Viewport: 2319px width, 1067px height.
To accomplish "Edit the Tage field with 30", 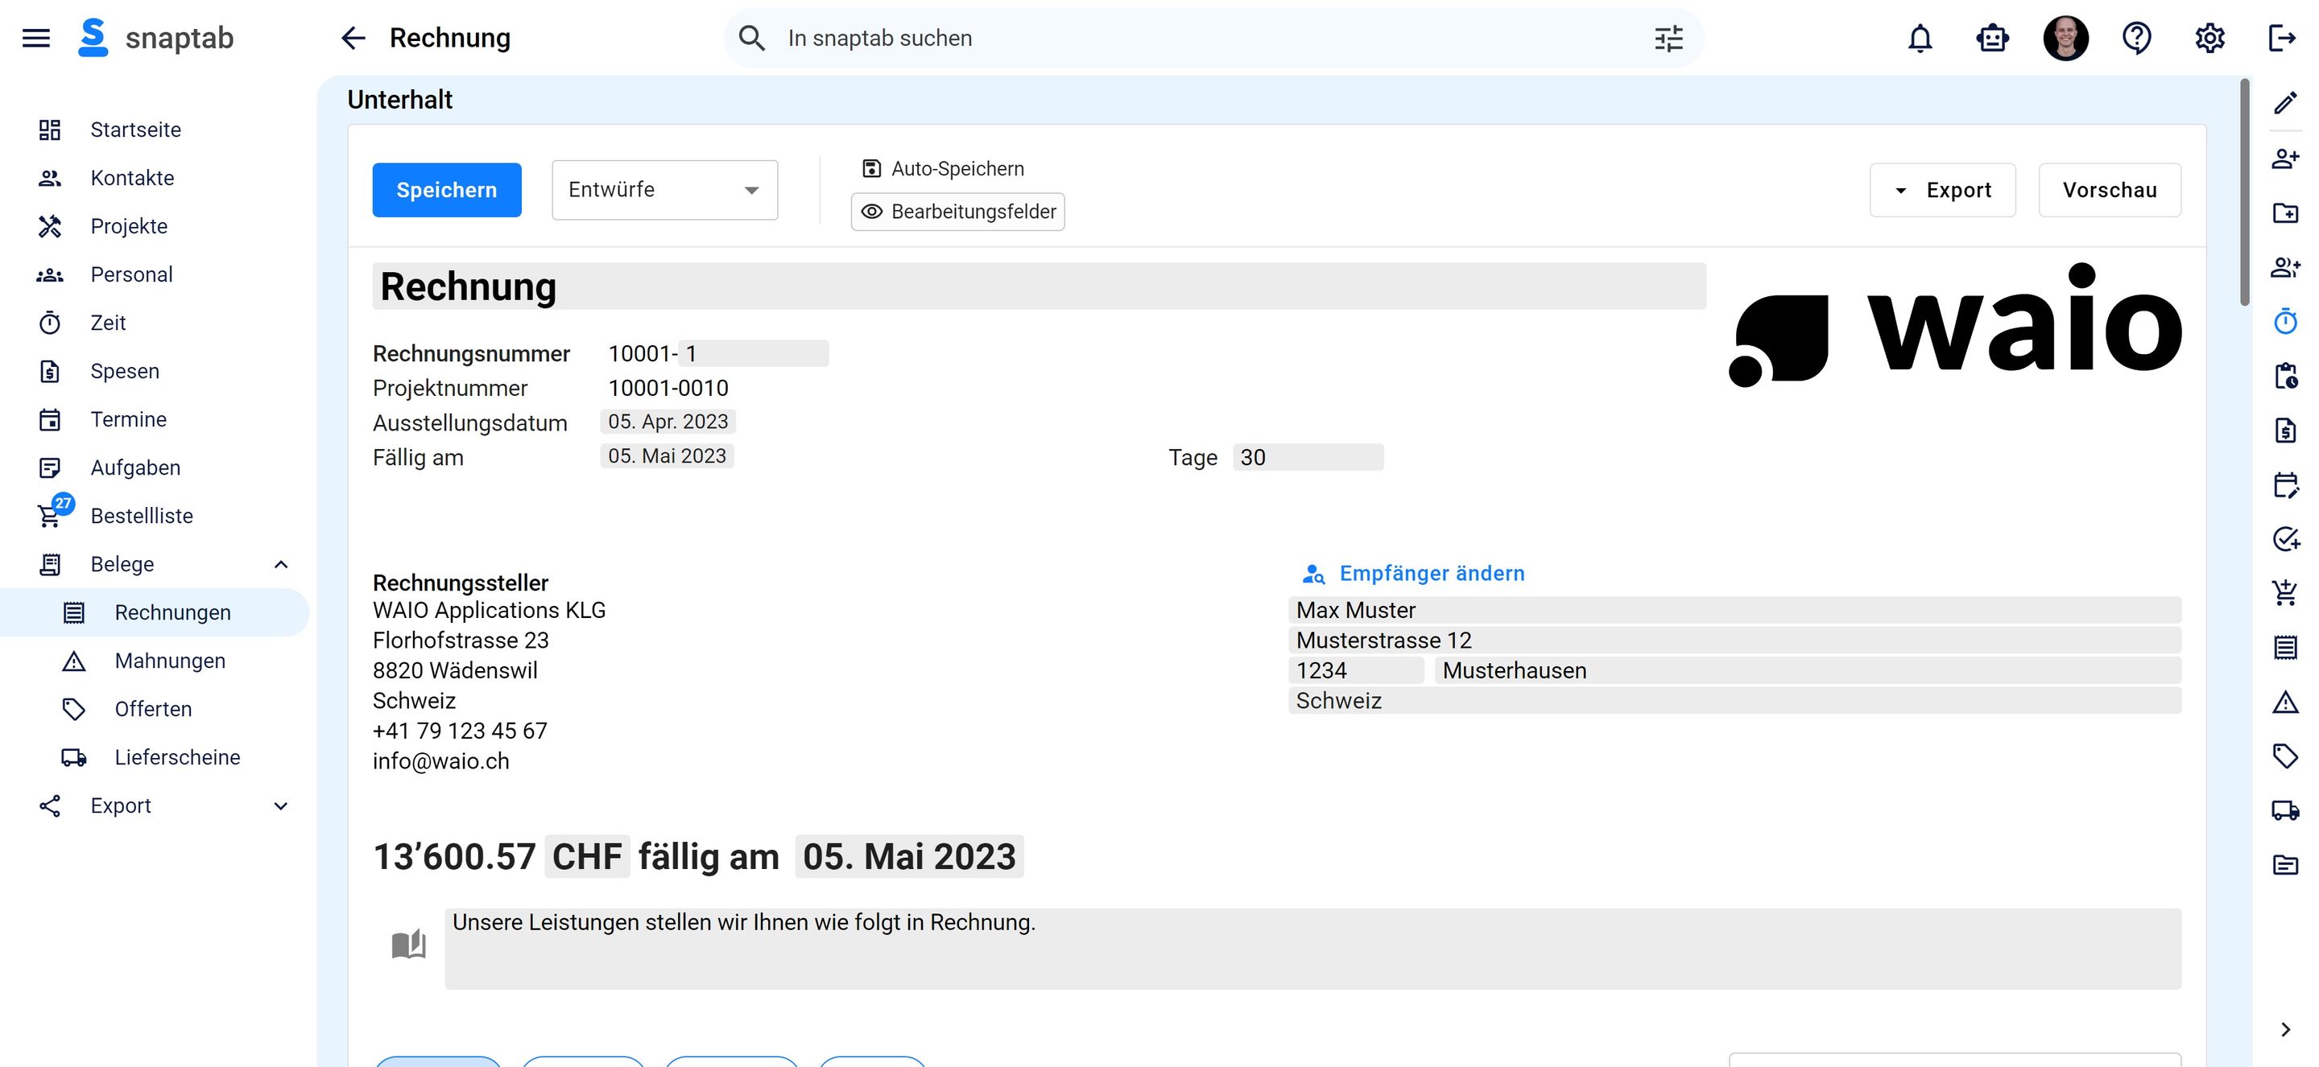I will point(1308,457).
